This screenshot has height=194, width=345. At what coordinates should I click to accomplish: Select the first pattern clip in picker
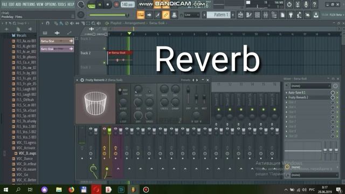tap(57, 41)
